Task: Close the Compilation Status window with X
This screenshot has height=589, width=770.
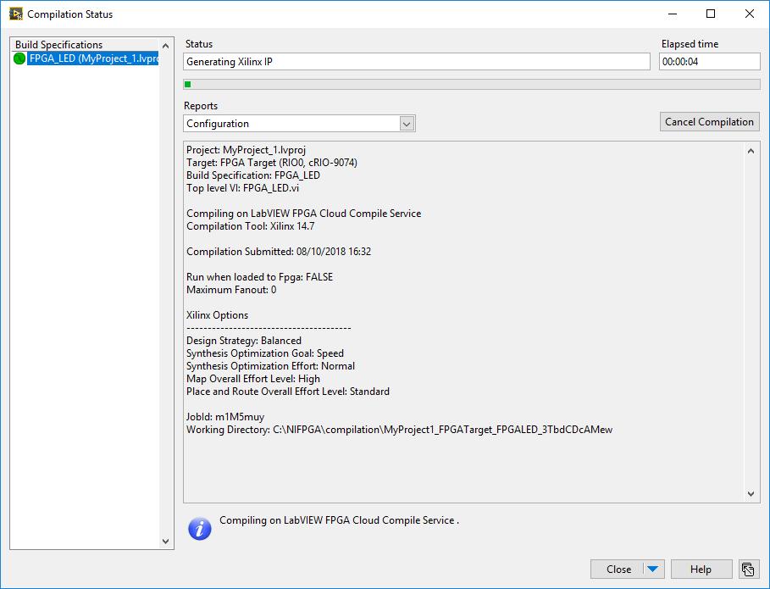Action: 750,14
